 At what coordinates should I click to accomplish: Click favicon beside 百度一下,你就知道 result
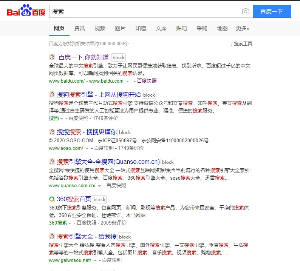click(52, 57)
